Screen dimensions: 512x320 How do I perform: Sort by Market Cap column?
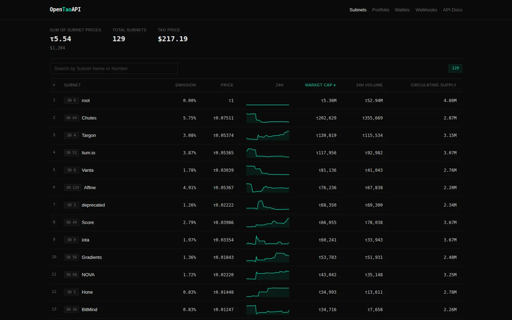pyautogui.click(x=320, y=85)
